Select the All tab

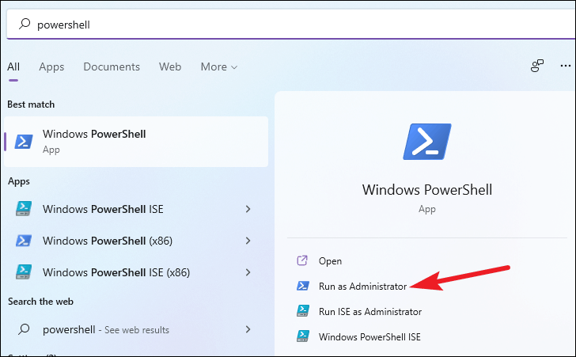[13, 66]
